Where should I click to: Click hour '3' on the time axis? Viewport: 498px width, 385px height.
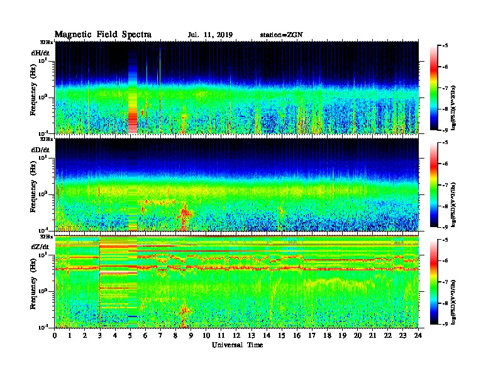pyautogui.click(x=100, y=335)
